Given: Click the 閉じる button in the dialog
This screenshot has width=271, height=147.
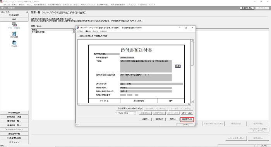Looking at the screenshot, I should (159, 119).
